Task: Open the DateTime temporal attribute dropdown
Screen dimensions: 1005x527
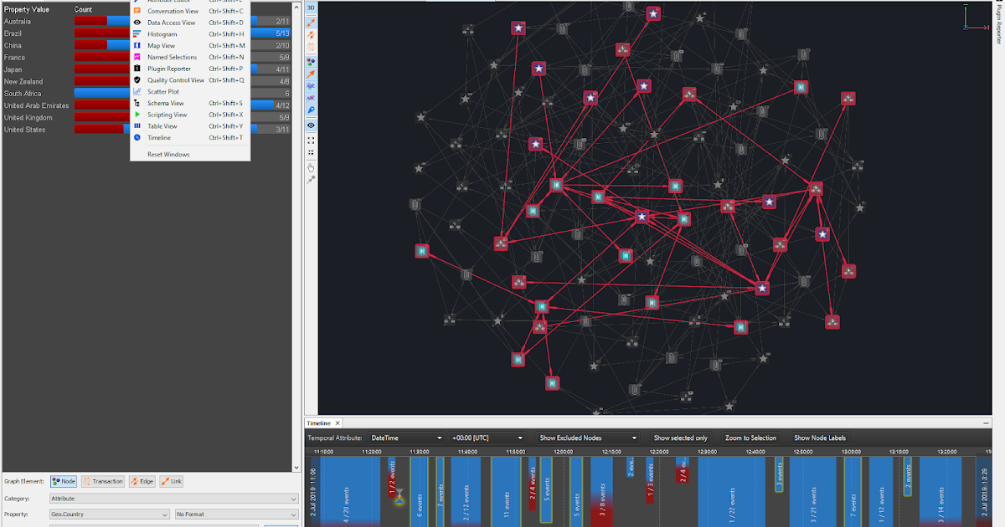Action: 406,437
